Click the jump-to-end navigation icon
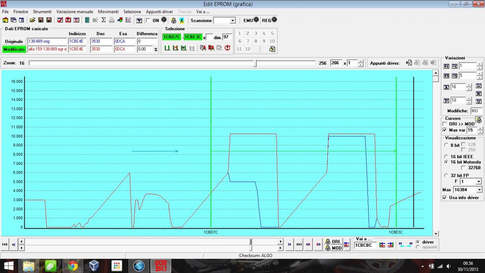Image resolution: width=485 pixels, height=273 pixels. click(x=299, y=244)
